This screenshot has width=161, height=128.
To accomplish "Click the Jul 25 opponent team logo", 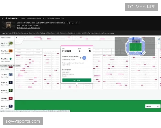I will 10,74.
